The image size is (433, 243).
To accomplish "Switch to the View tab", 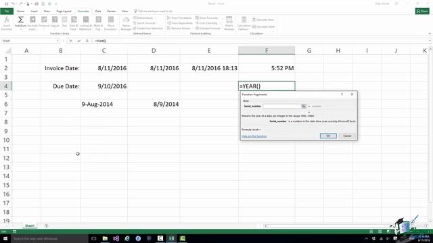I will click(x=124, y=11).
